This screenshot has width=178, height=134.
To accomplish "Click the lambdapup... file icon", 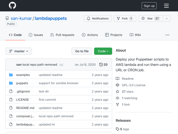I will tap(11, 124).
